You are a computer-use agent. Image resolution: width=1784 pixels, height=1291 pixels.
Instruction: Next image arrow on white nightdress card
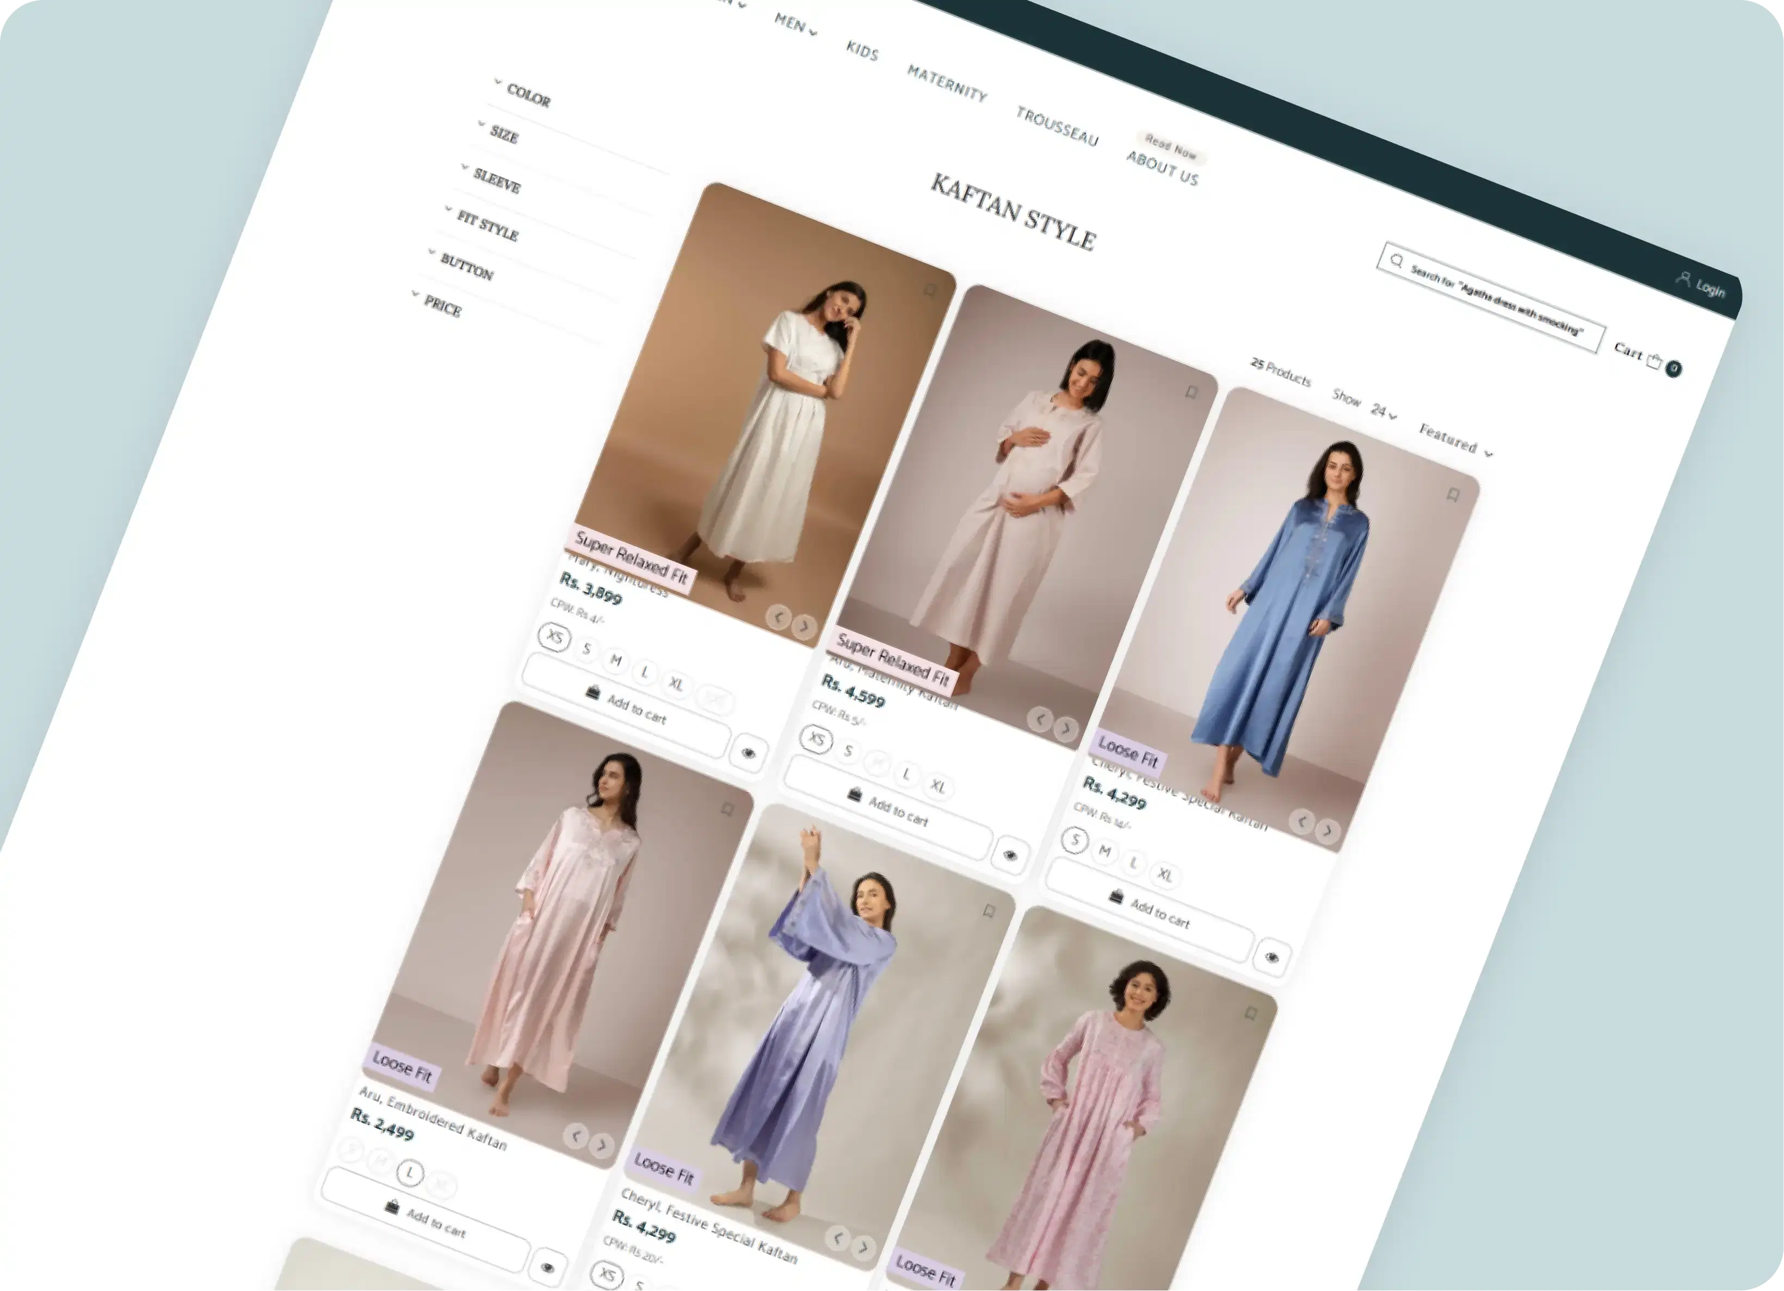point(803,626)
